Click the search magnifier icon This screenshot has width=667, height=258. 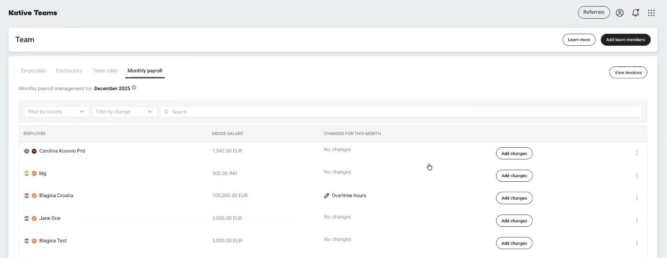click(166, 112)
